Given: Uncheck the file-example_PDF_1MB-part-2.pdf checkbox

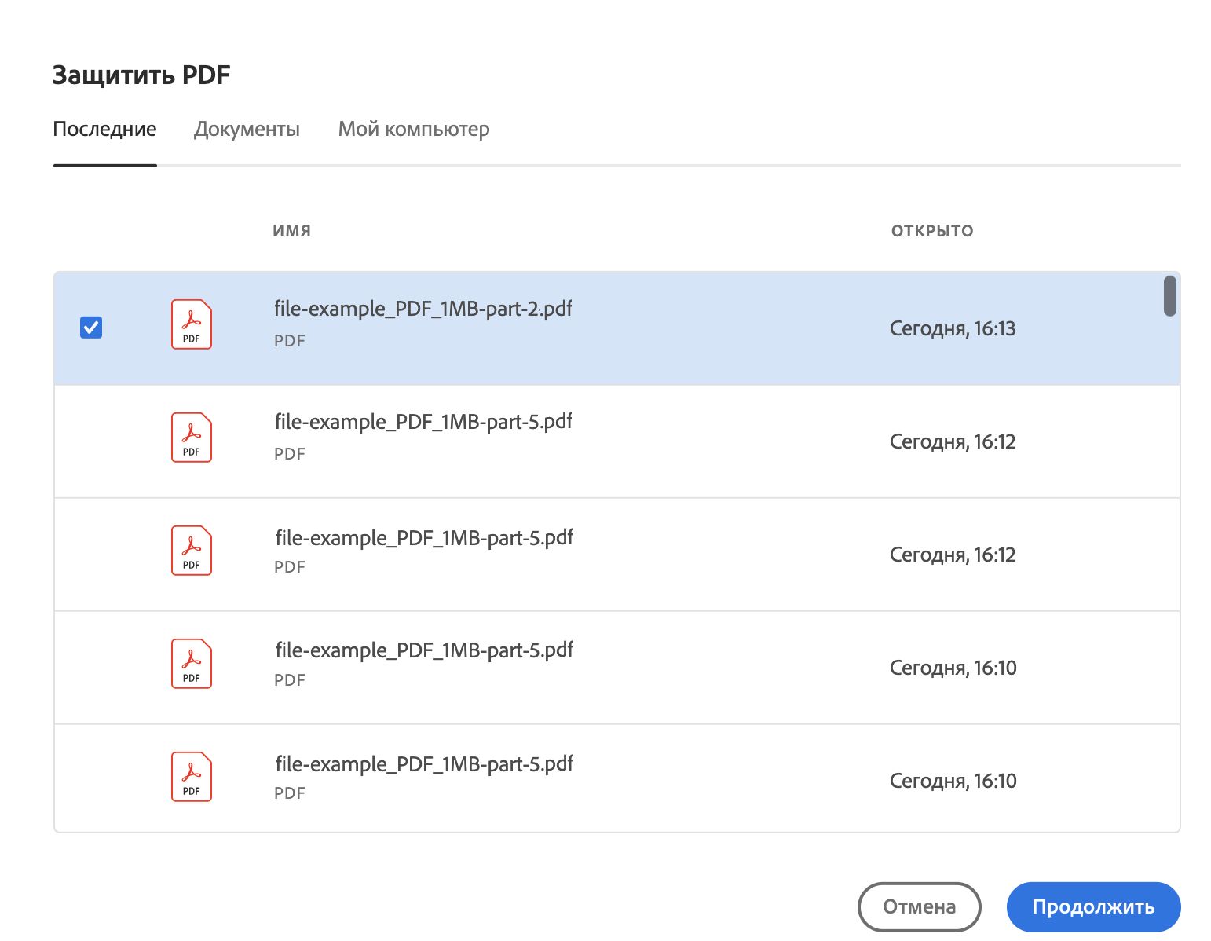Looking at the screenshot, I should (x=91, y=327).
